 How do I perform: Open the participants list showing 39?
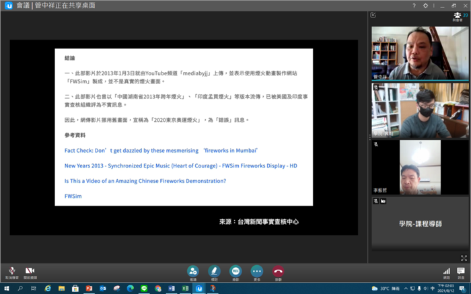[x=460, y=17]
